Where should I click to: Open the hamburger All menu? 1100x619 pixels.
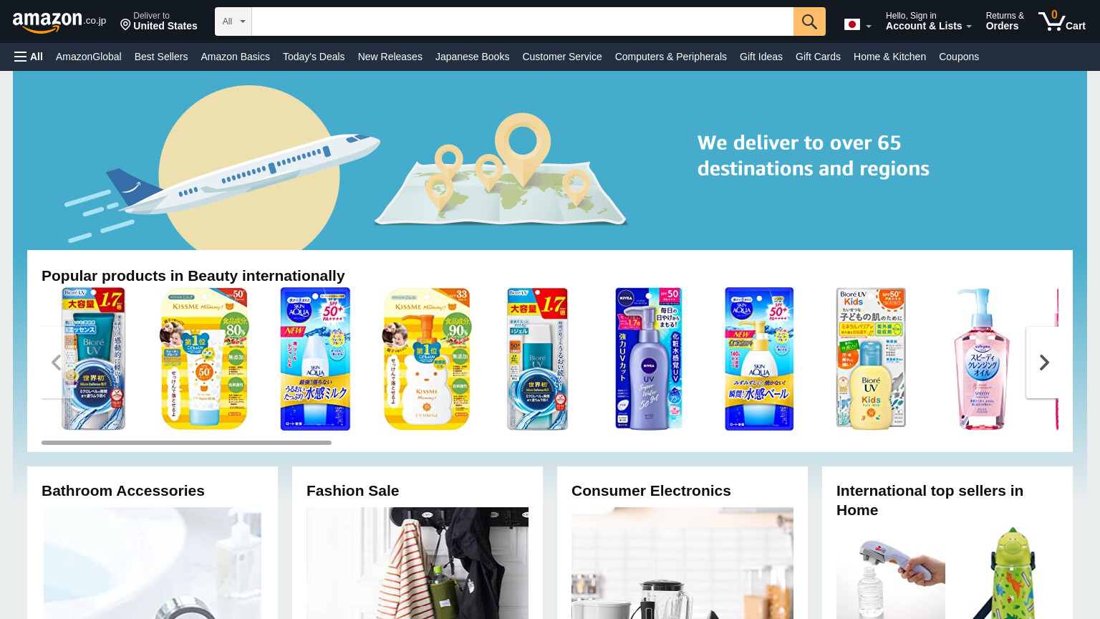pyautogui.click(x=29, y=57)
